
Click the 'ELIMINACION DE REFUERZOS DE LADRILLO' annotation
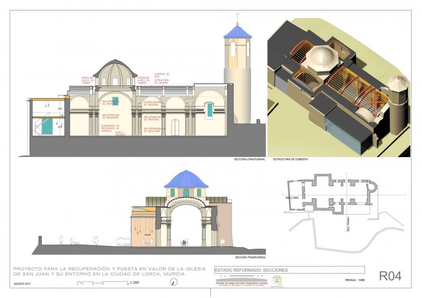(110, 128)
